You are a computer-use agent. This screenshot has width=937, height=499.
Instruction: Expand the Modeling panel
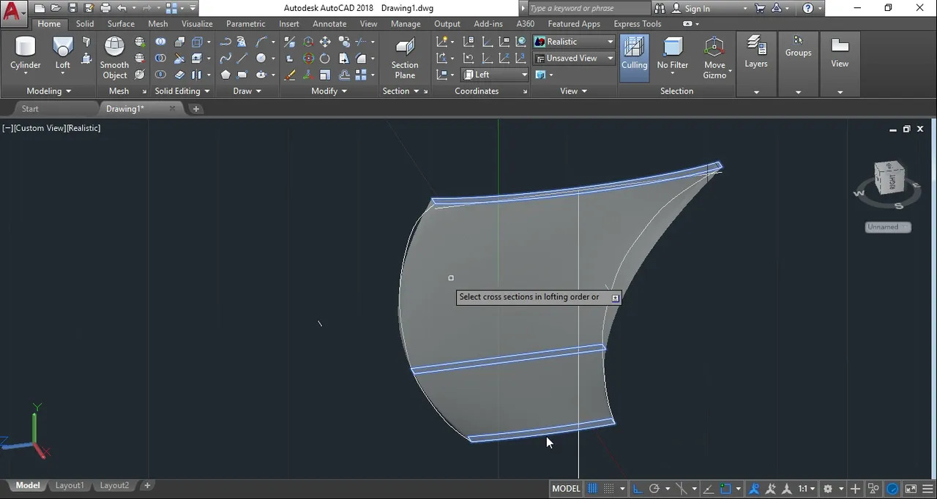coord(49,91)
